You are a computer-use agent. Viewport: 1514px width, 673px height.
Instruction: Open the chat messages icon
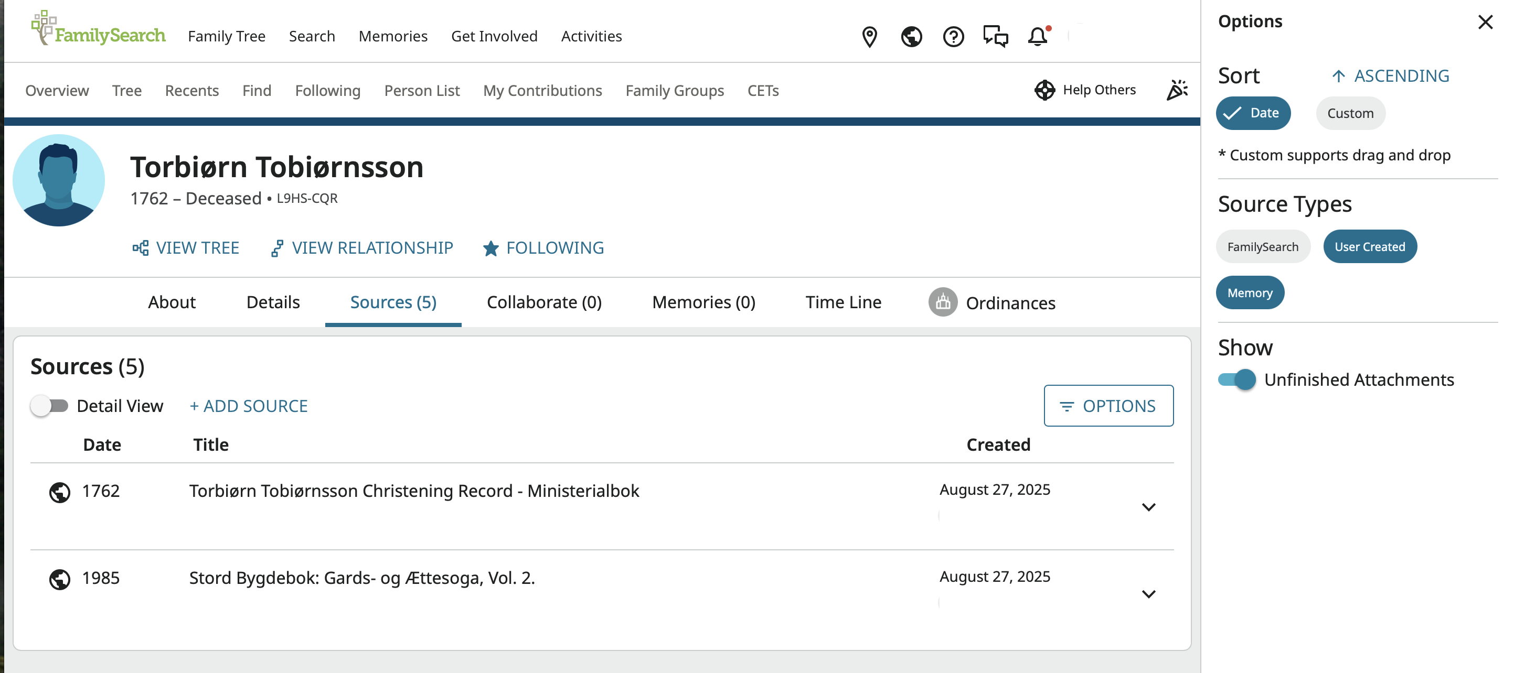pos(995,36)
